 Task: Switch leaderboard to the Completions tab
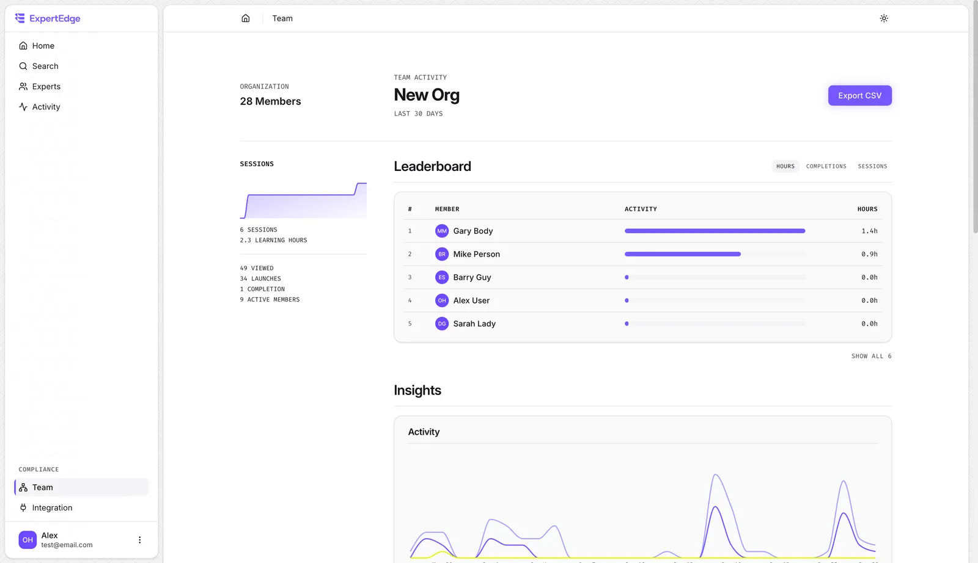pyautogui.click(x=826, y=166)
